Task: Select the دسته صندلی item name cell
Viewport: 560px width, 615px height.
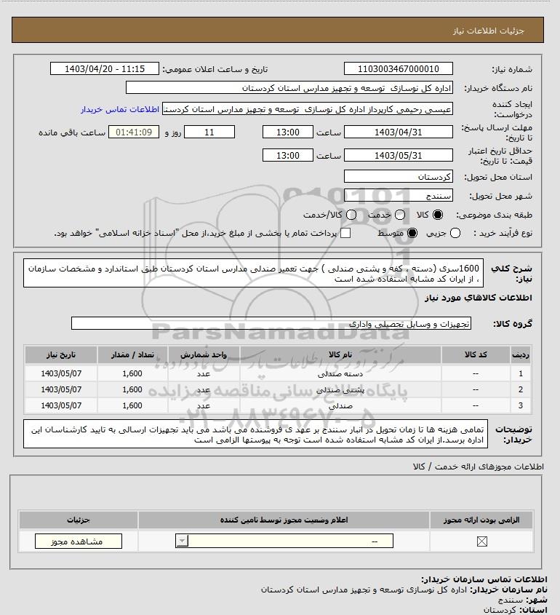Action: [340, 374]
